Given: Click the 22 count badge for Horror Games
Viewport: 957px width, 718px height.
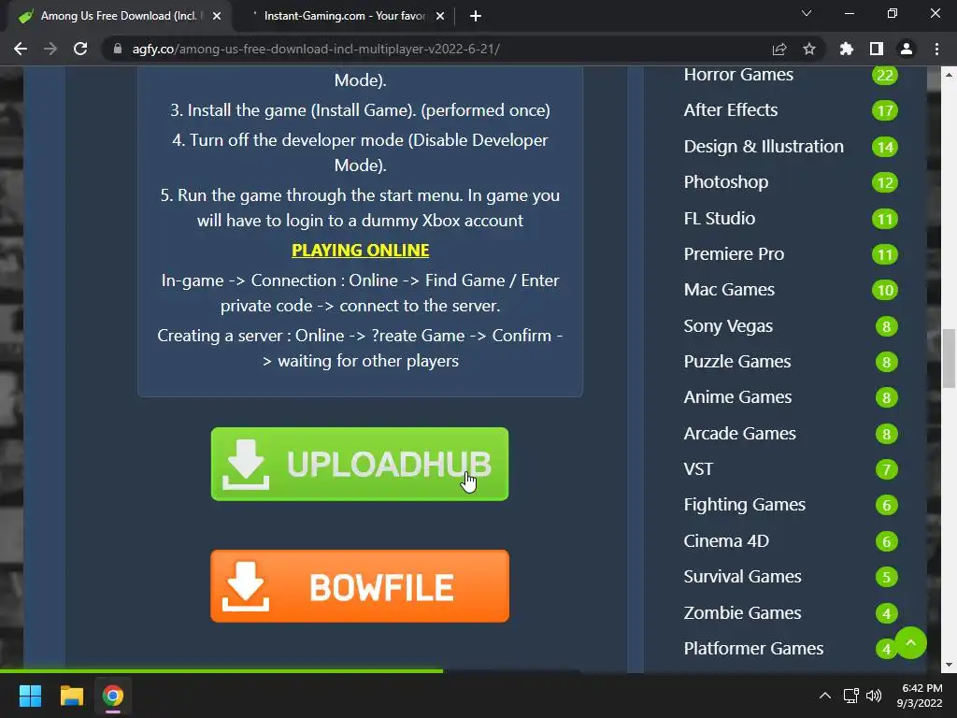Looking at the screenshot, I should [885, 75].
